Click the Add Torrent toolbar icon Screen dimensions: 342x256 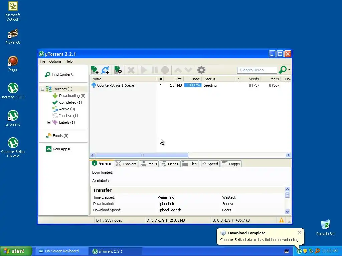coord(95,70)
